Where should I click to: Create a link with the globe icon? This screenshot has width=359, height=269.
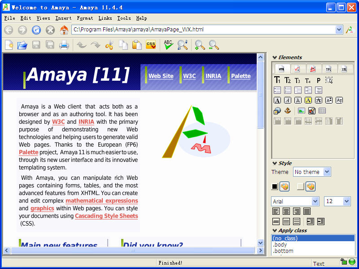pos(277,111)
